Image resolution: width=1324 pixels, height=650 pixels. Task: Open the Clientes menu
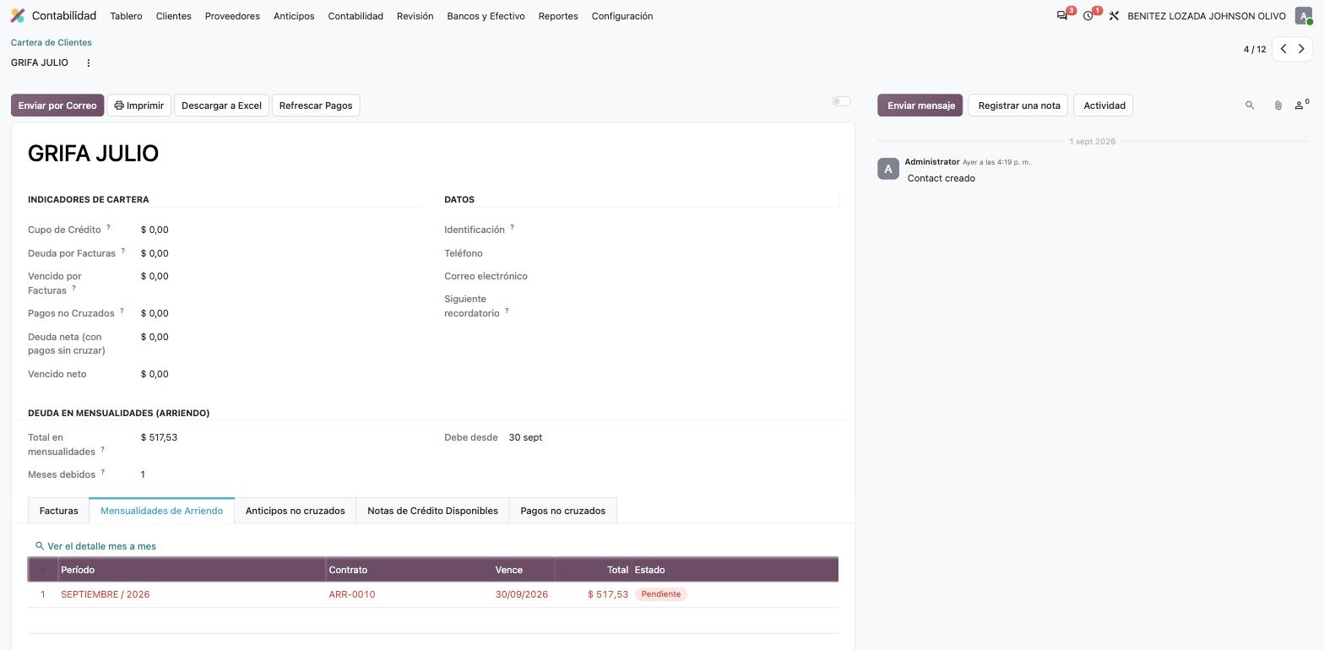pos(173,16)
